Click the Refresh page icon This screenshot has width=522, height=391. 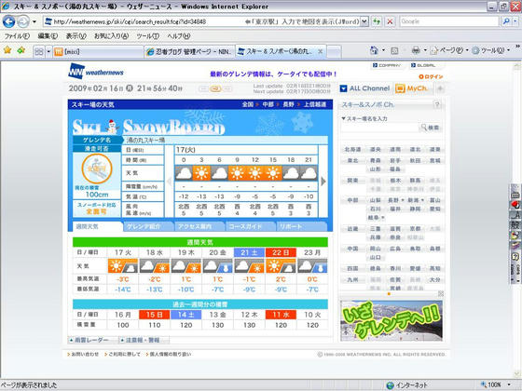coord(377,21)
